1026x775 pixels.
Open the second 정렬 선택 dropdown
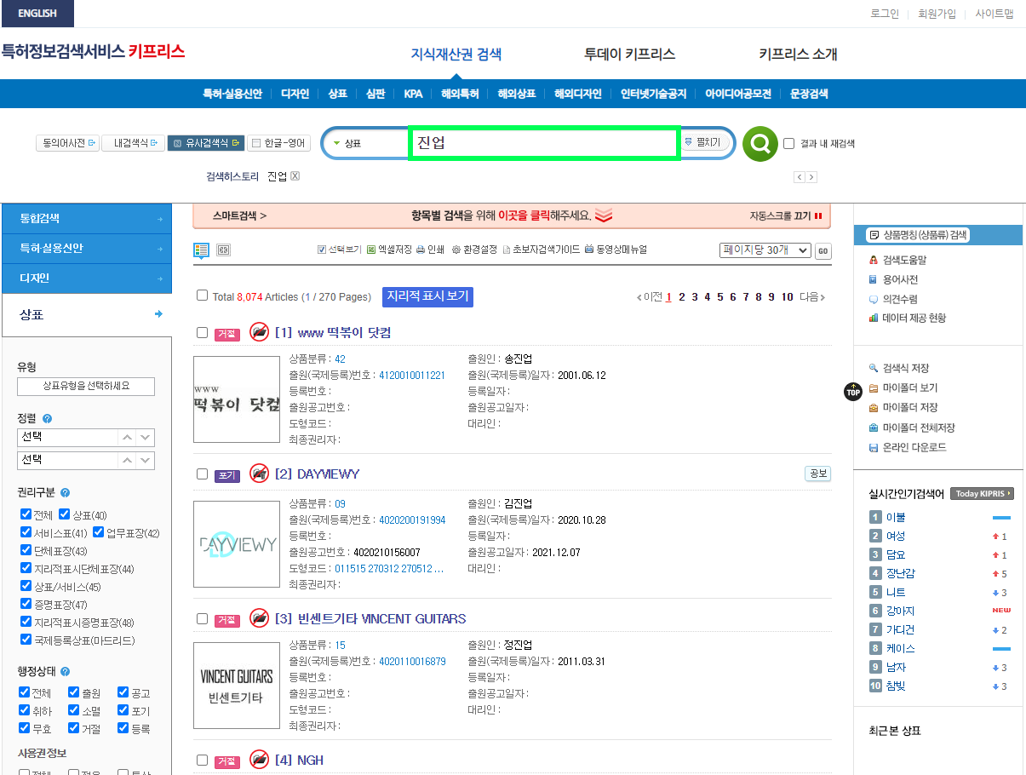86,460
